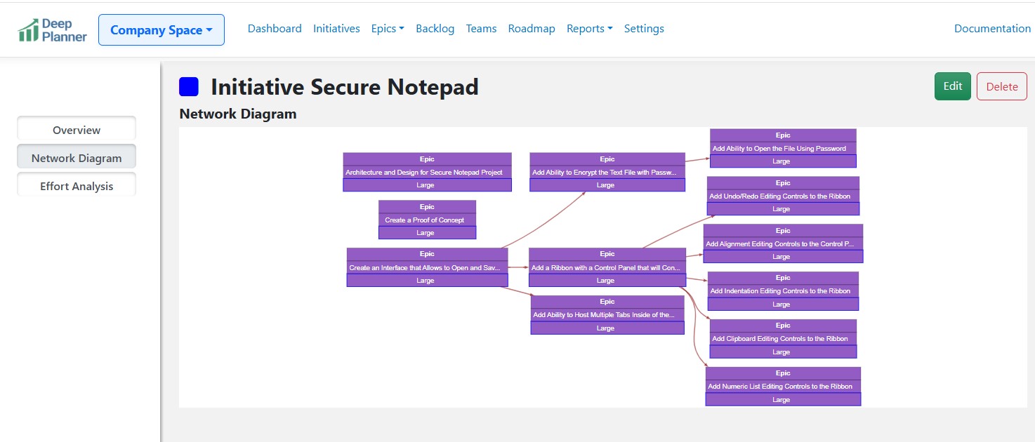The height and width of the screenshot is (442, 1035).
Task: Open the Roadmap page
Action: click(x=532, y=29)
